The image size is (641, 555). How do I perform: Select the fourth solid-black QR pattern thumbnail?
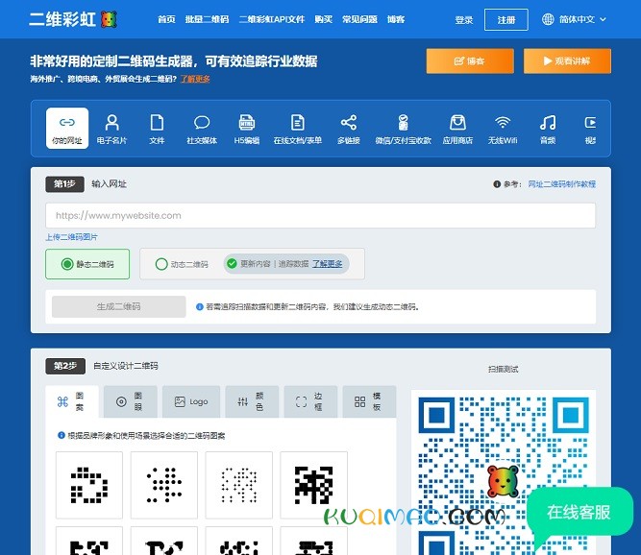(x=313, y=485)
